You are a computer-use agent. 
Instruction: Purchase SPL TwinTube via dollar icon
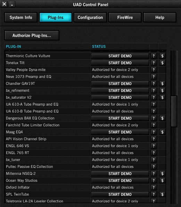[x=162, y=194]
